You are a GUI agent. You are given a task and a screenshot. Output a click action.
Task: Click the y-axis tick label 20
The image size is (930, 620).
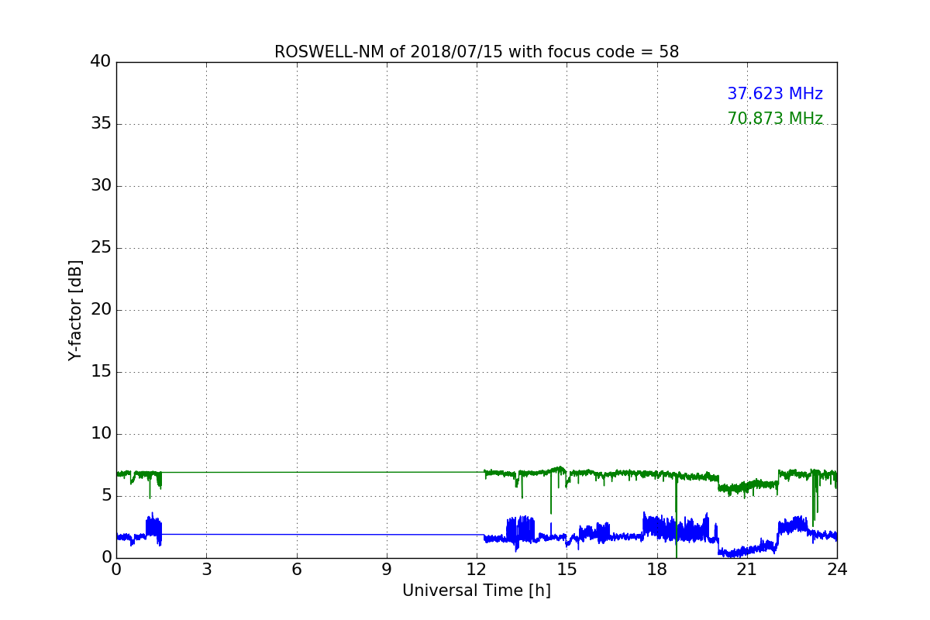[101, 310]
